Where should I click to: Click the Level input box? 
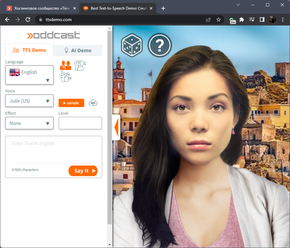tap(80, 123)
